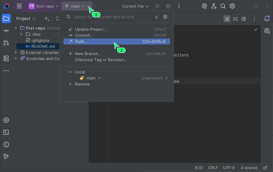Open the main menu hamburger icon
The image size is (273, 172).
(19, 6)
